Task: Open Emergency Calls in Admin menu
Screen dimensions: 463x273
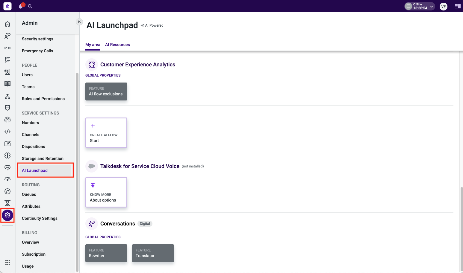Action: click(37, 51)
